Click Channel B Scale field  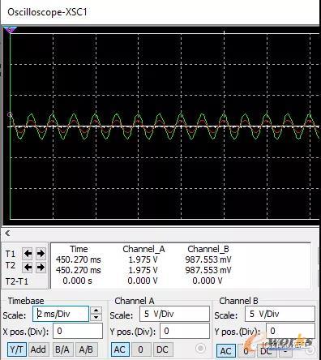[x=280, y=314]
